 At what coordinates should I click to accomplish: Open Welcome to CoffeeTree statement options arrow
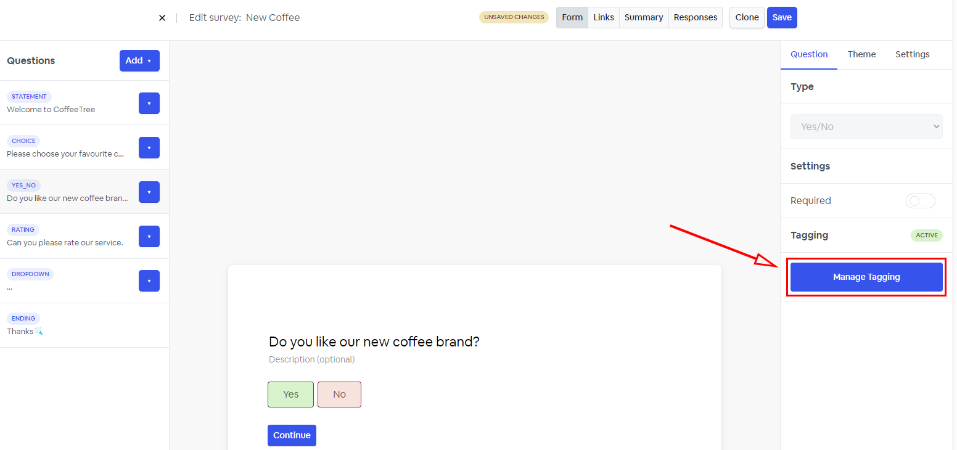pyautogui.click(x=149, y=104)
